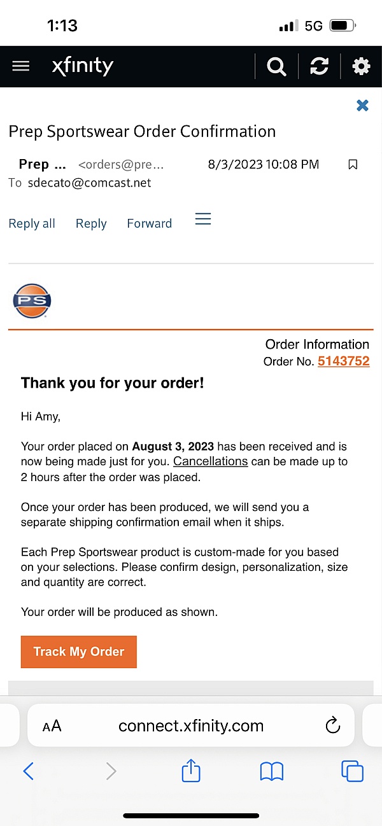
Task: Open Safari share sheet icon
Action: pyautogui.click(x=191, y=771)
